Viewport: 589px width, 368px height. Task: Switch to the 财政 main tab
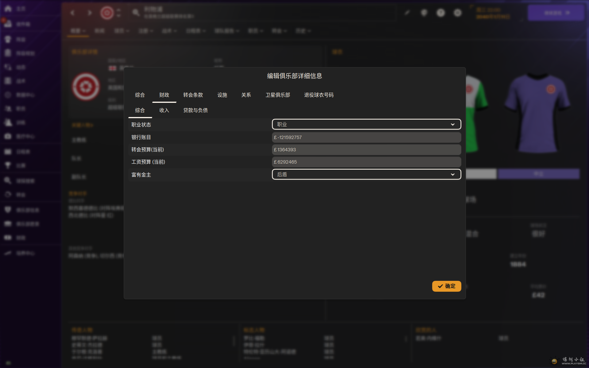coord(164,95)
